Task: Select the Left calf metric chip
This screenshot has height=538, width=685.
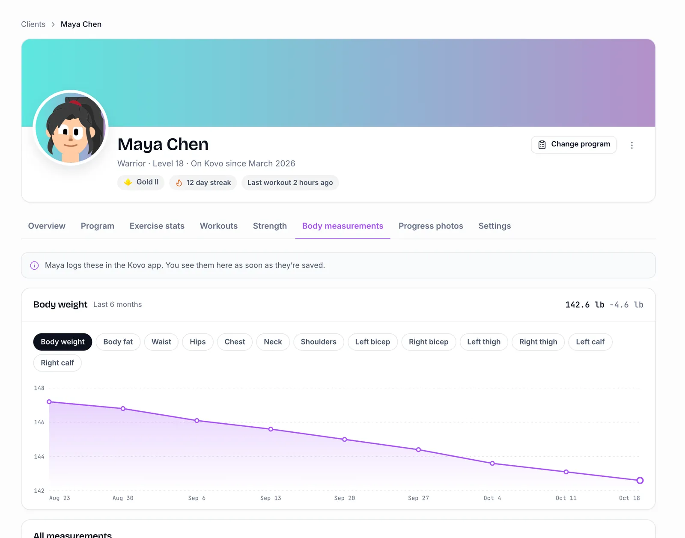Action: pos(590,342)
